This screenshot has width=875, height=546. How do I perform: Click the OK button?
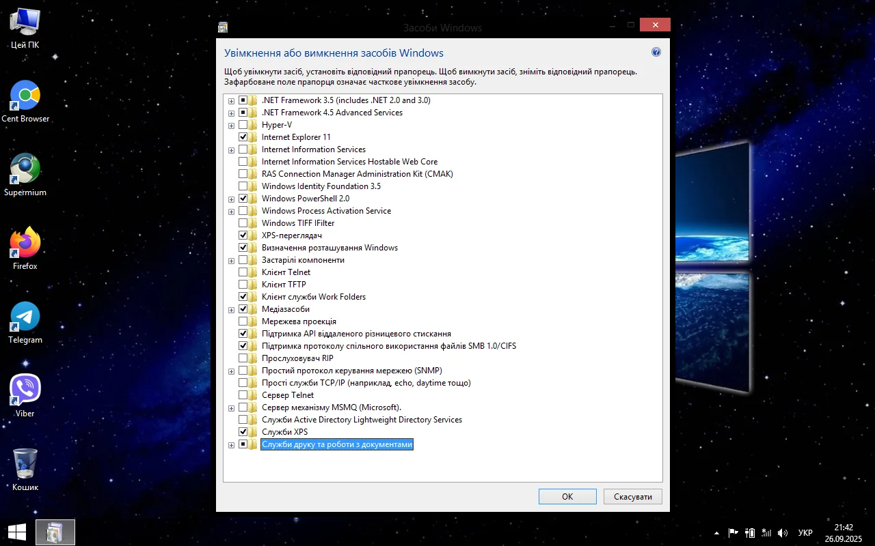click(x=567, y=496)
